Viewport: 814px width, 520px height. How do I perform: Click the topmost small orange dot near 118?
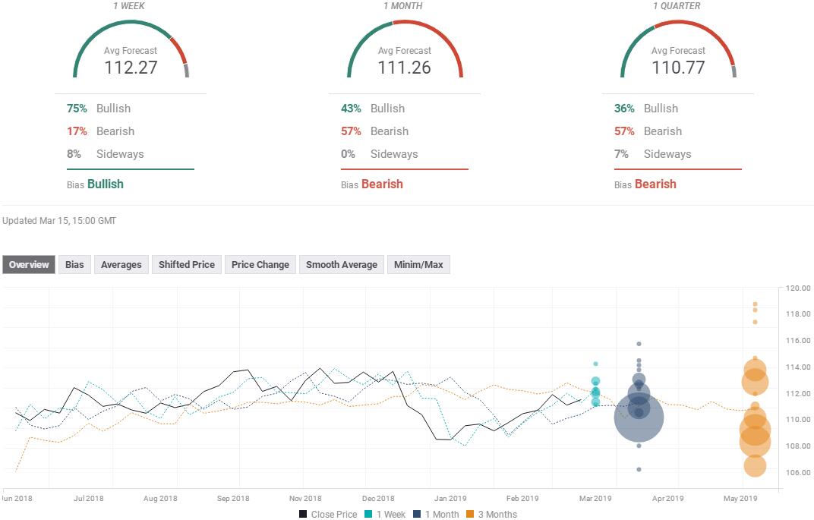(755, 304)
